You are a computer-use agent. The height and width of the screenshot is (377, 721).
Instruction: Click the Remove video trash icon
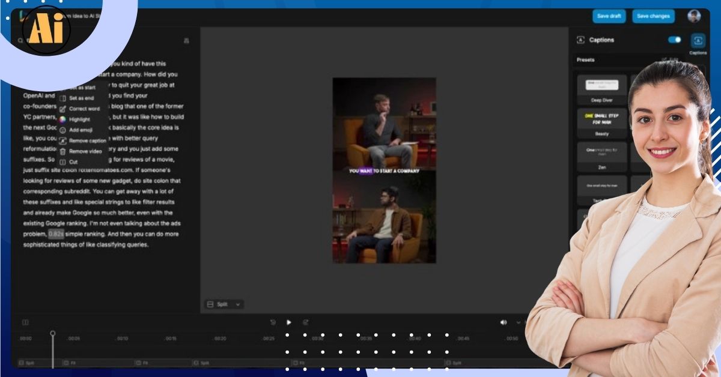62,151
